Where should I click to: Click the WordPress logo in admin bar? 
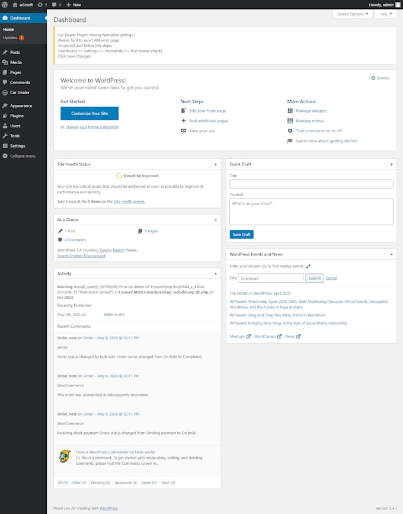point(5,5)
